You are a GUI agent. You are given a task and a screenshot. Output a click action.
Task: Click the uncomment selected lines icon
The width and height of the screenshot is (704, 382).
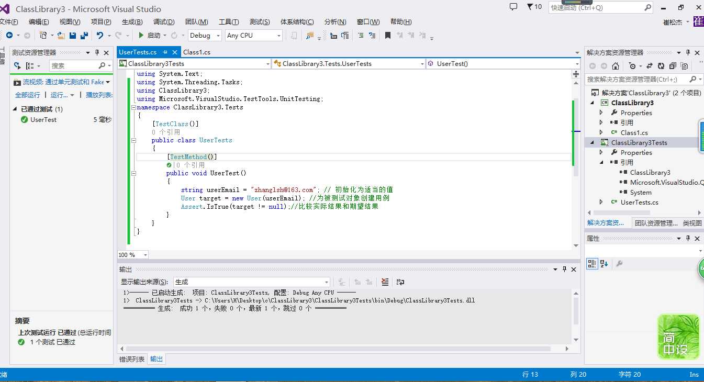coord(372,36)
